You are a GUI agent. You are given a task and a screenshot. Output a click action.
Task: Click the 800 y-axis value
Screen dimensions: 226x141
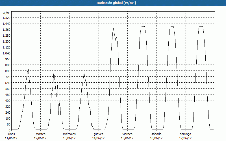(7, 71)
